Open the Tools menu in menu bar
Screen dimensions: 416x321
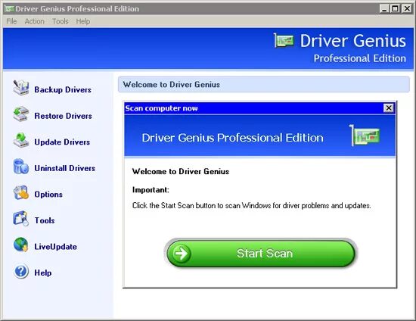tap(61, 21)
